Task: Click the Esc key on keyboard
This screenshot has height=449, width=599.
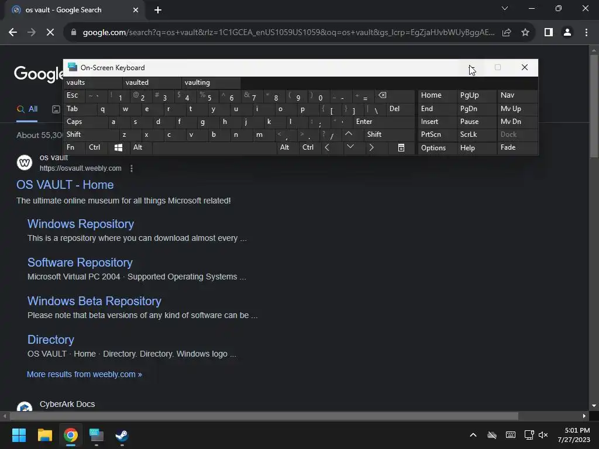Action: (74, 95)
